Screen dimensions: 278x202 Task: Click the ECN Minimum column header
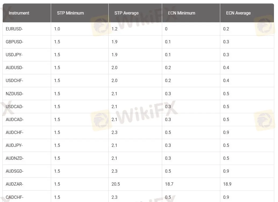click(181, 13)
